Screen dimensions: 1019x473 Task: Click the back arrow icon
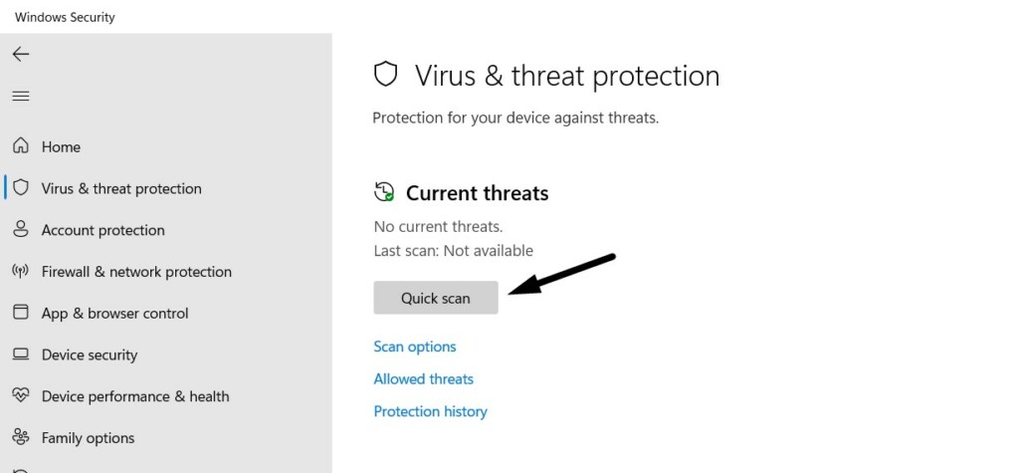[x=20, y=54]
